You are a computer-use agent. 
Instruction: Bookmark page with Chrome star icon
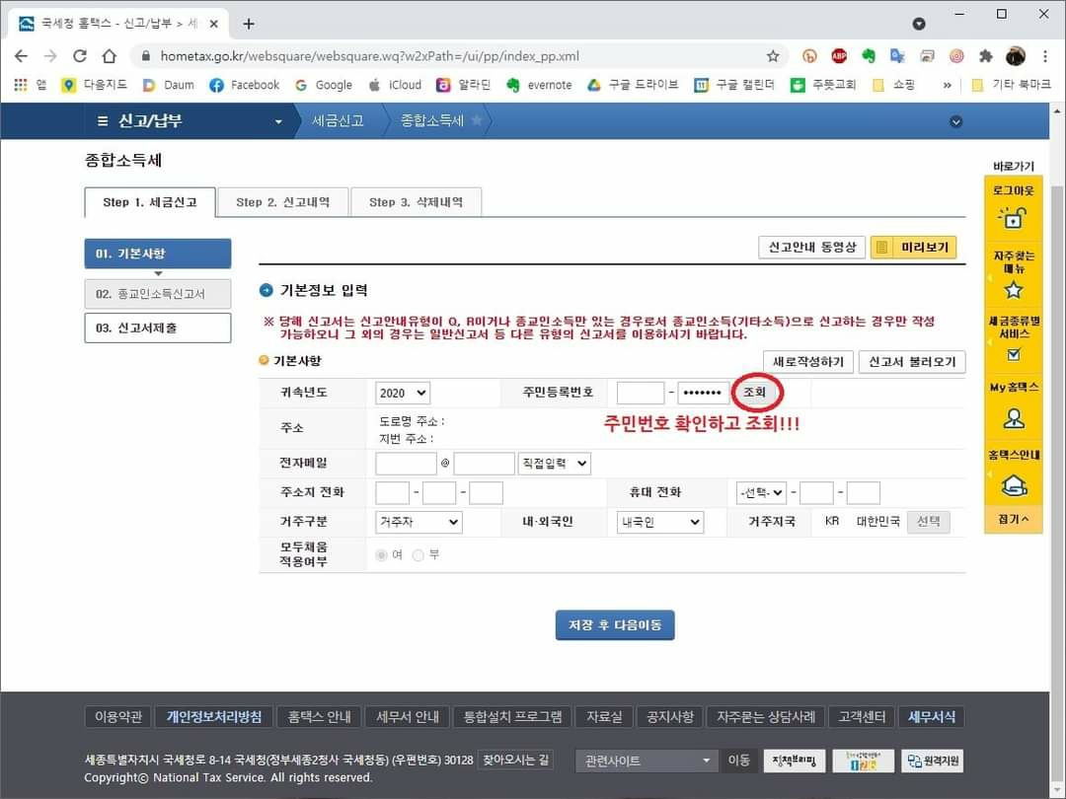click(773, 56)
